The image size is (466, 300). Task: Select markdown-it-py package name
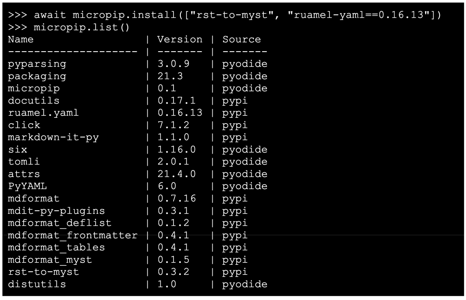click(53, 137)
